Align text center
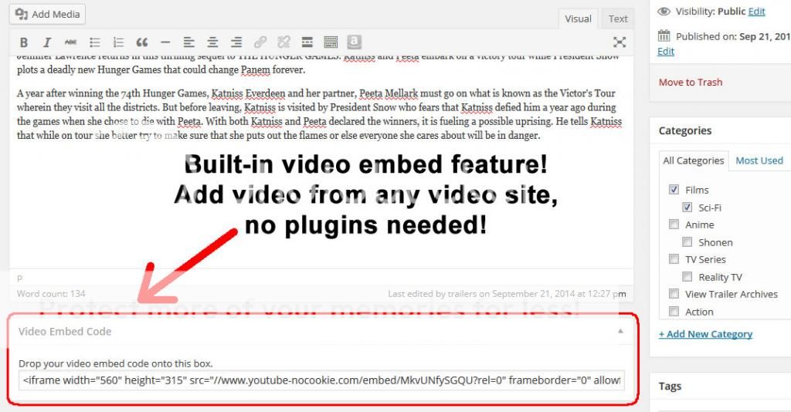791x412 pixels. (213, 42)
